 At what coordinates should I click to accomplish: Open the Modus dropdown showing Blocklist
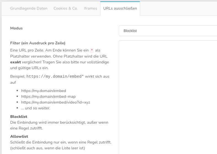pos(168,31)
